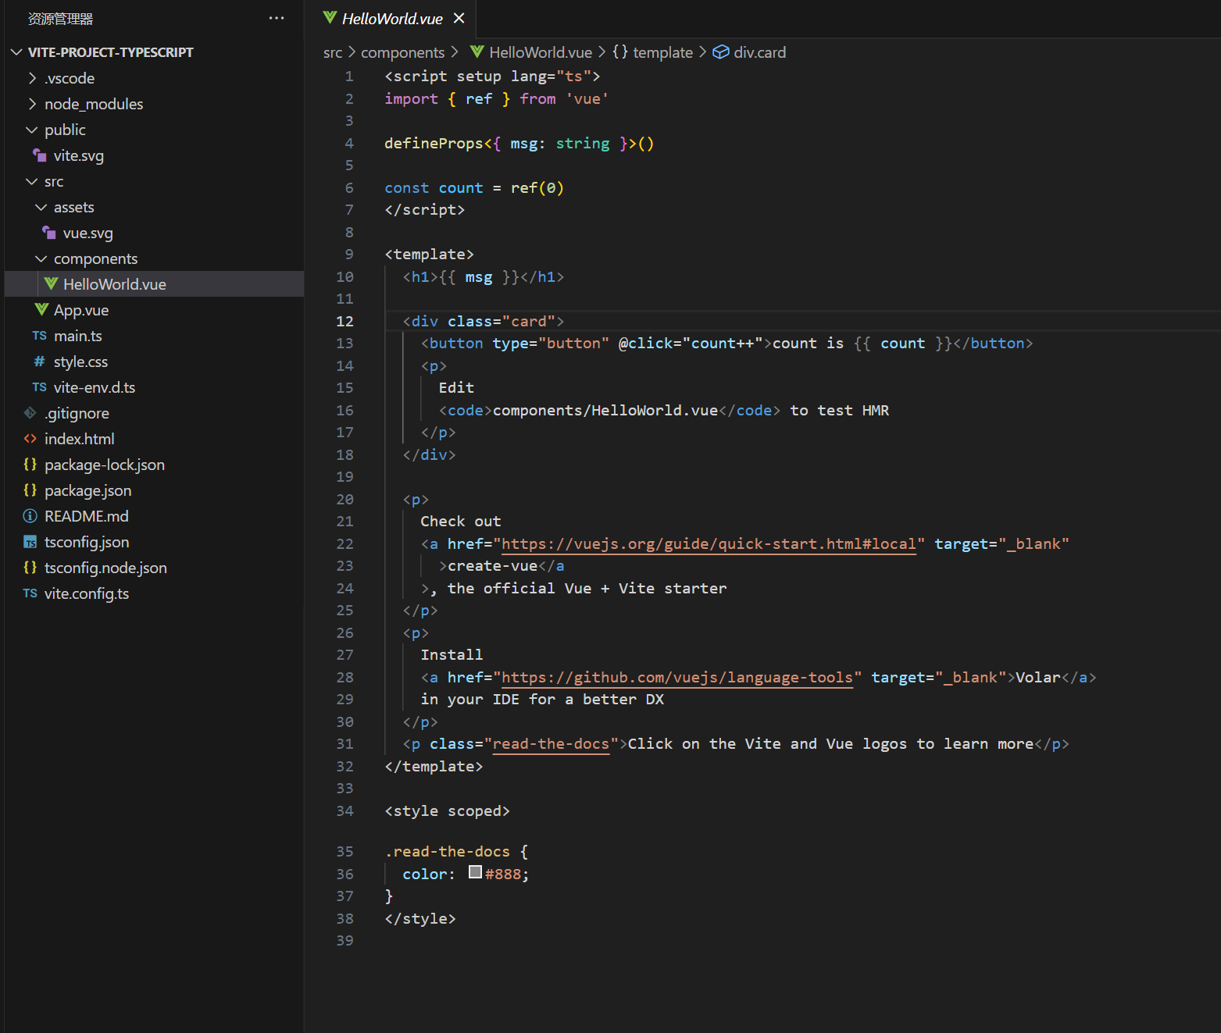The height and width of the screenshot is (1033, 1221).
Task: Click the git icon beside .gitignore
Action: click(30, 413)
